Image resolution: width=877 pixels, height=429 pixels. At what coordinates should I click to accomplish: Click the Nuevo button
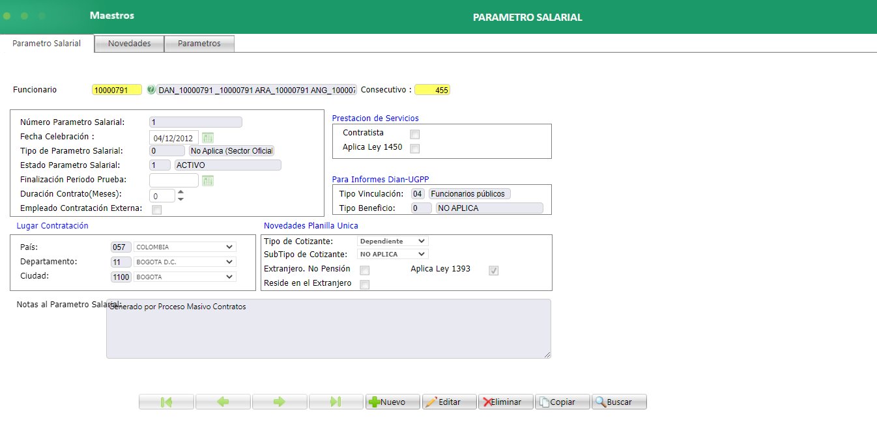coord(393,402)
